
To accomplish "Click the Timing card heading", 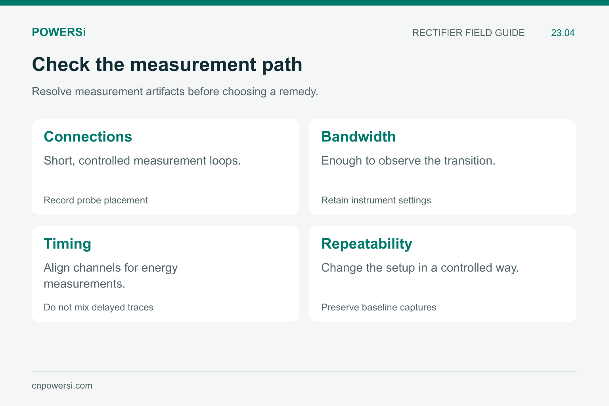I will point(67,243).
